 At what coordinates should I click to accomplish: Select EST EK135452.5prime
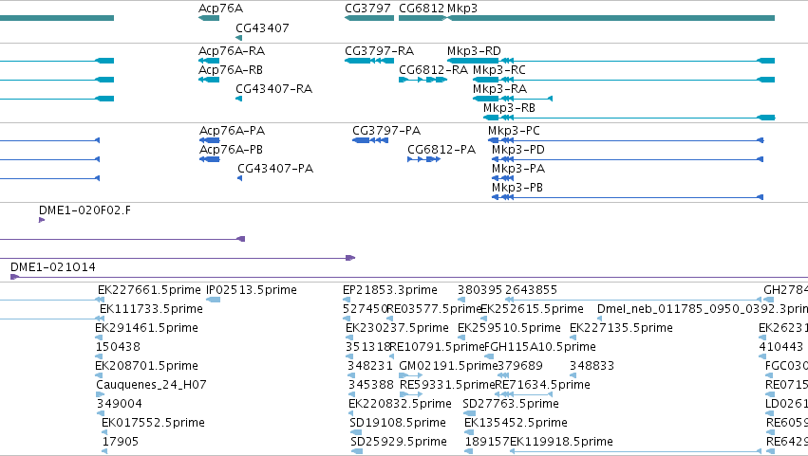[516, 423]
